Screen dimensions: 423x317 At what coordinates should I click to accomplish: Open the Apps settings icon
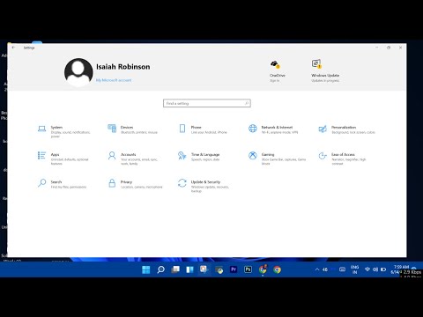pos(41,156)
